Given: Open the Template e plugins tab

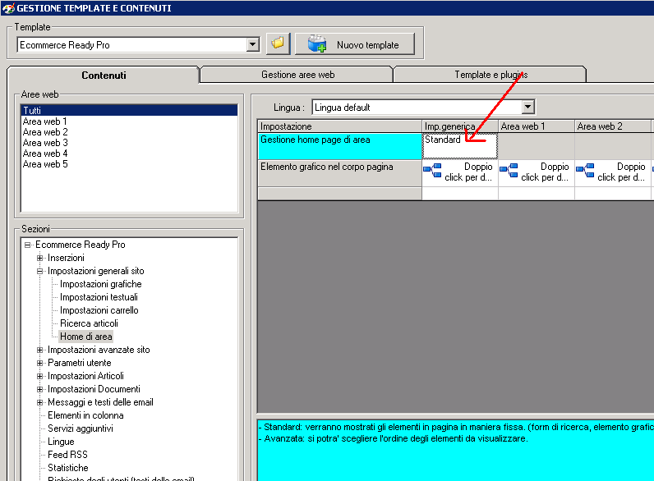Looking at the screenshot, I should 490,75.
